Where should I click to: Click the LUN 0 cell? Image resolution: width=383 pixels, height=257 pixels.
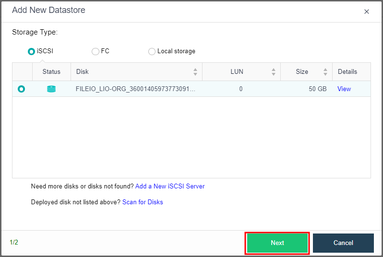click(241, 89)
